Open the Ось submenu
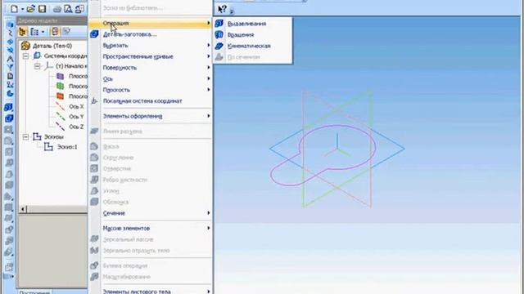Image resolution: width=524 pixels, height=294 pixels. tap(151, 78)
